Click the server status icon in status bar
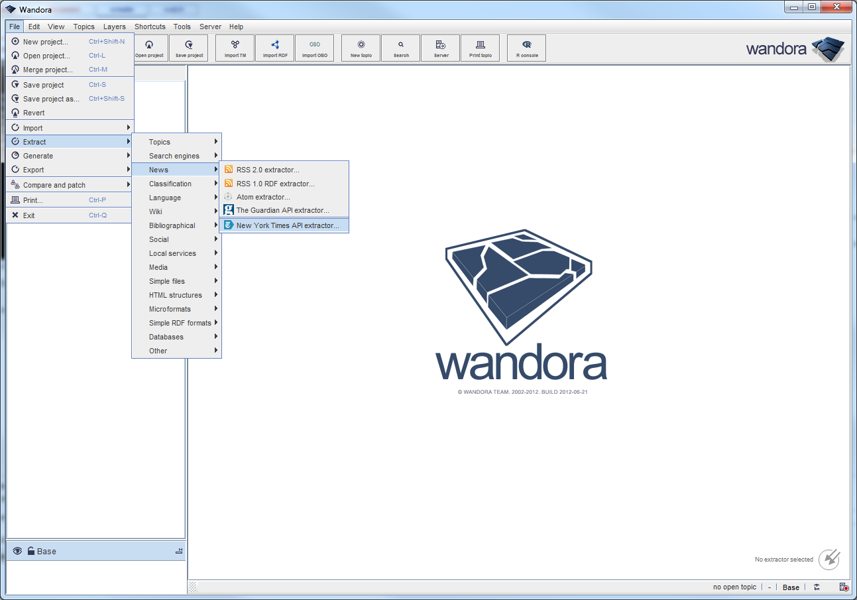Screen dimensions: 857x600 click(x=843, y=587)
